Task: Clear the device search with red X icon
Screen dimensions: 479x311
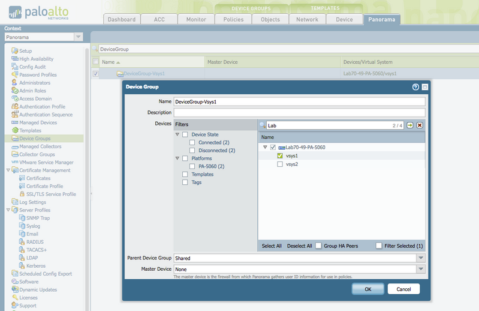Action: 420,125
